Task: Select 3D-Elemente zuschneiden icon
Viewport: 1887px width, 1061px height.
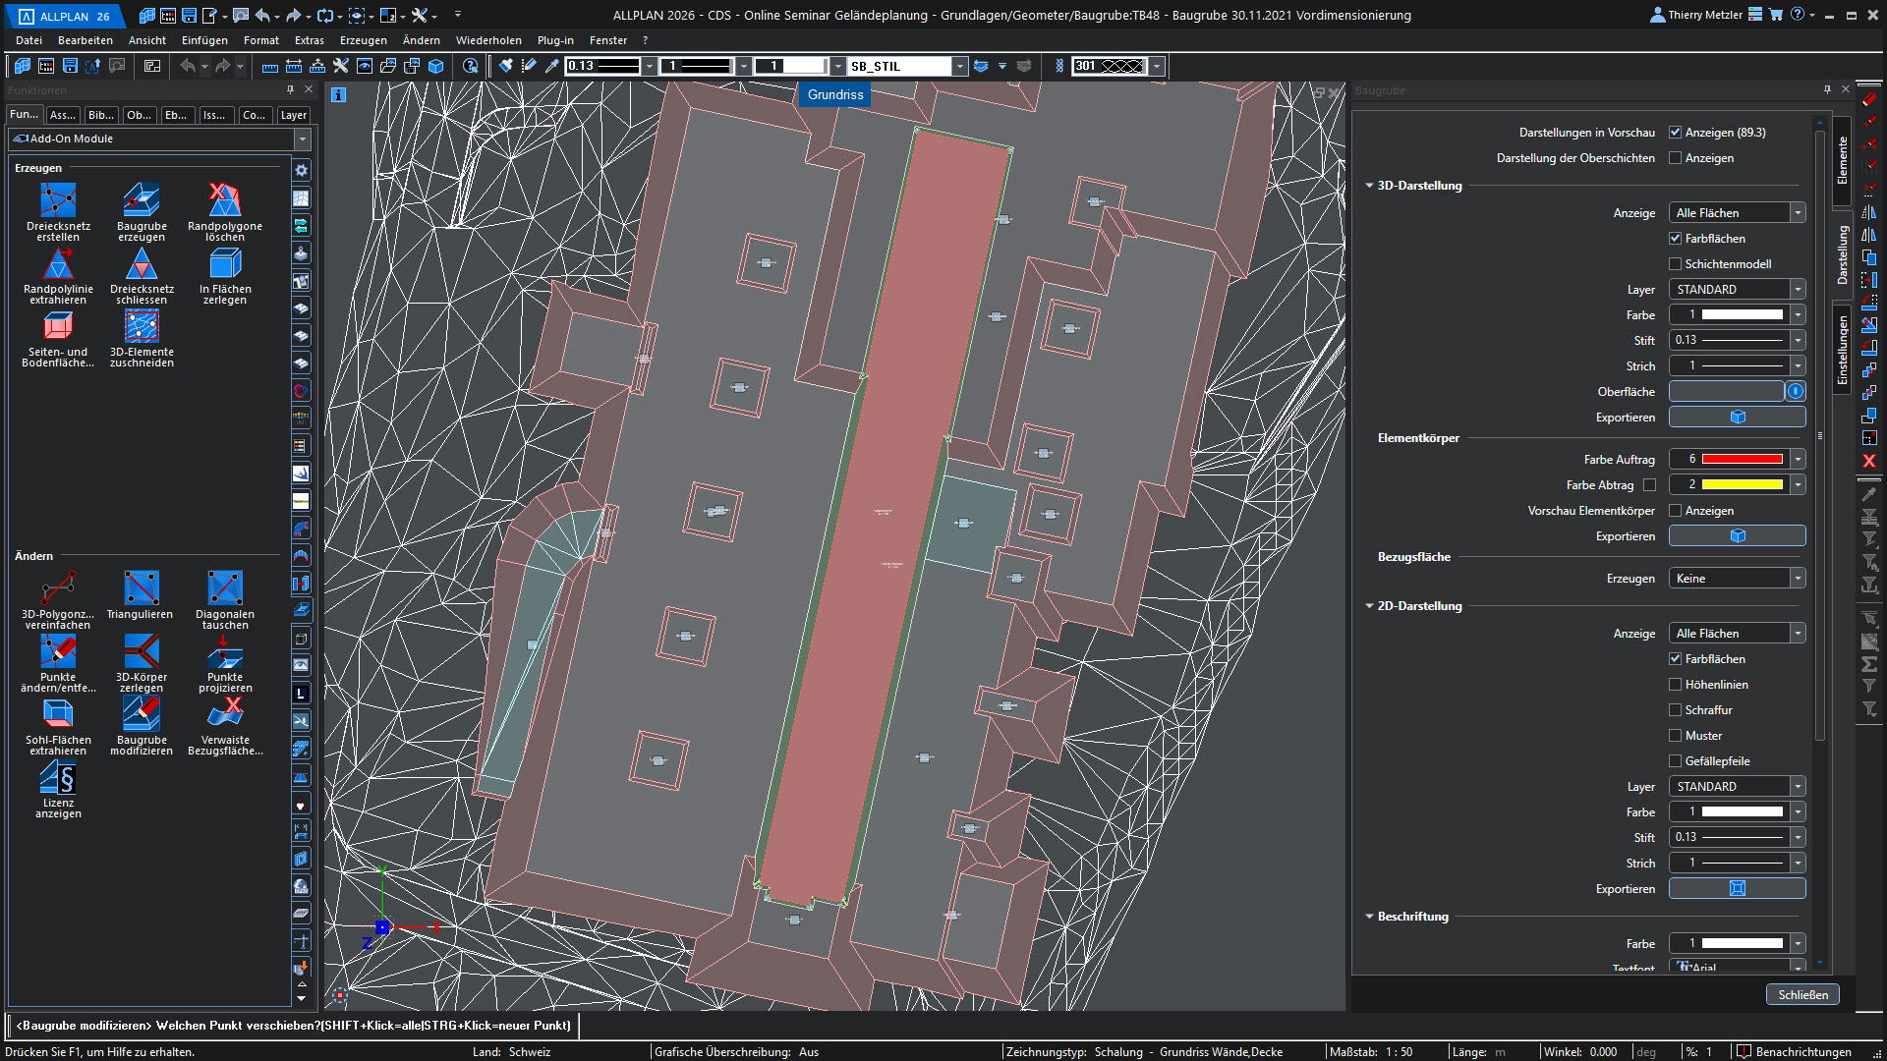Action: point(142,327)
